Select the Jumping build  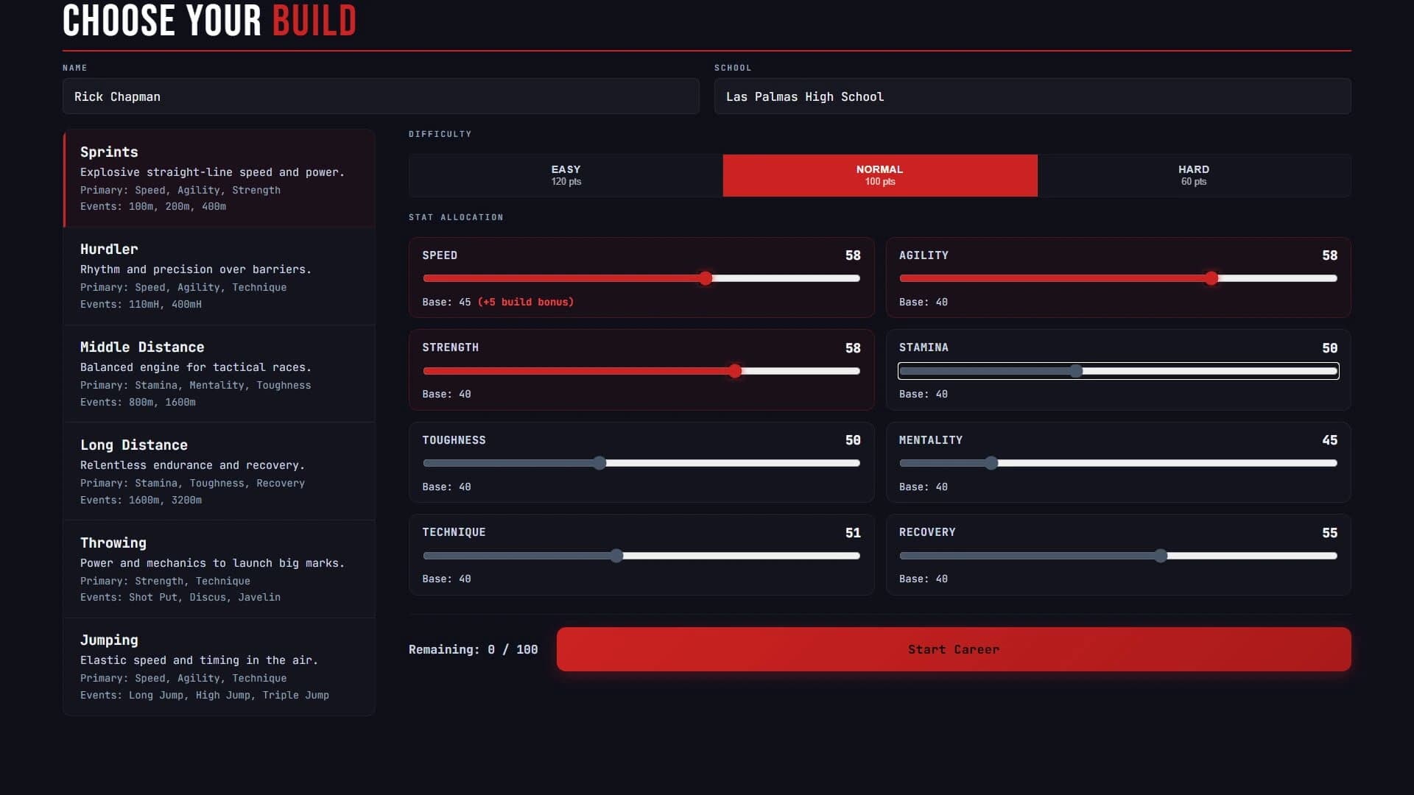click(x=218, y=666)
